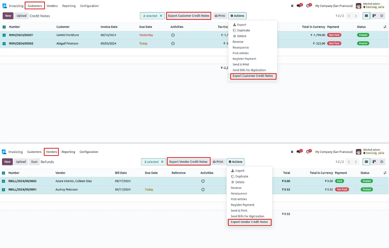The height and width of the screenshot is (248, 389).
Task: Clear the 2 selected tag in Credit Notes
Action: pos(161,16)
